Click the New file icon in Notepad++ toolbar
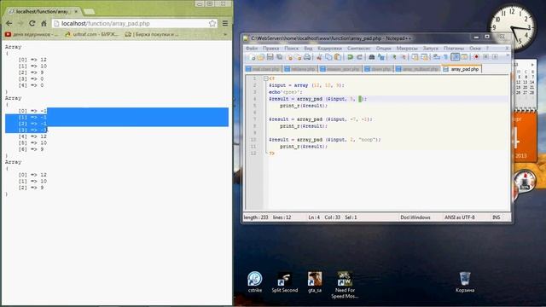Screen dimensions: 546x307 [x=252, y=57]
